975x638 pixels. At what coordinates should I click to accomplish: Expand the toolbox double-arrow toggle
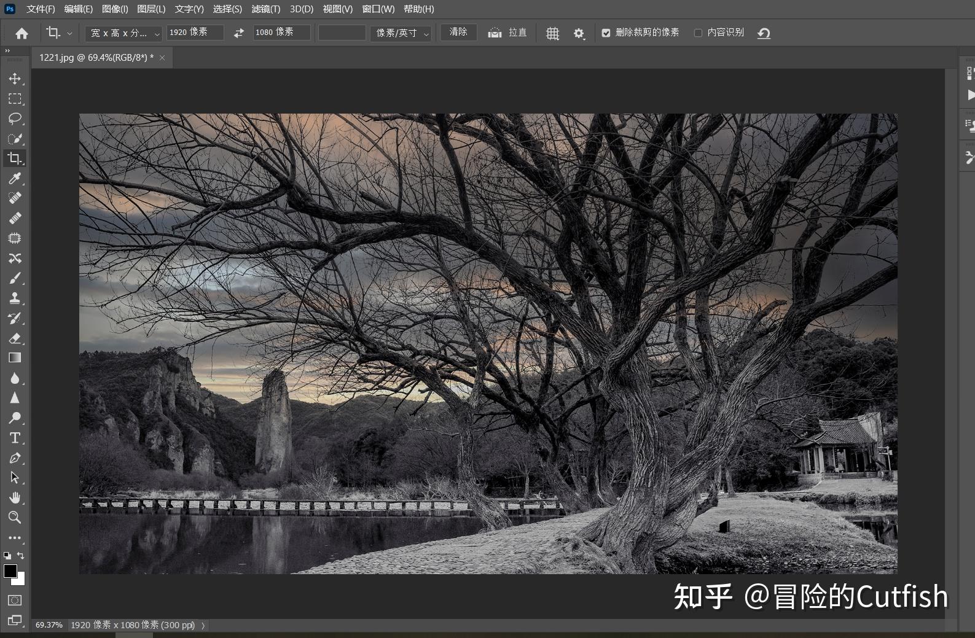click(7, 51)
